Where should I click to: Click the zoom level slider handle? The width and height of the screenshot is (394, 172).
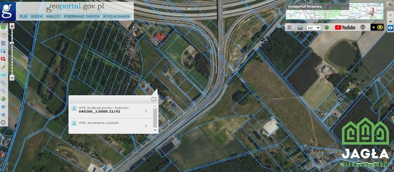(x=12, y=43)
